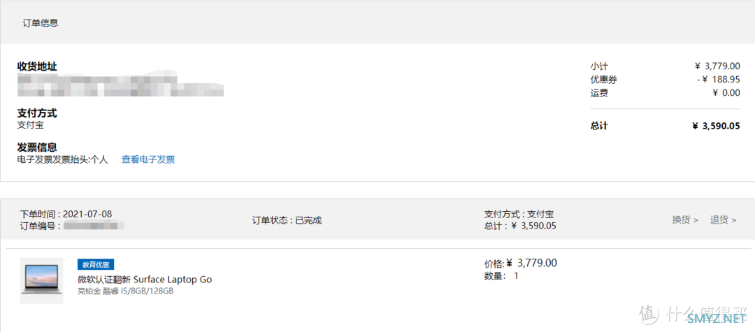Click the 订单状态 : 已完成 status

pyautogui.click(x=287, y=220)
